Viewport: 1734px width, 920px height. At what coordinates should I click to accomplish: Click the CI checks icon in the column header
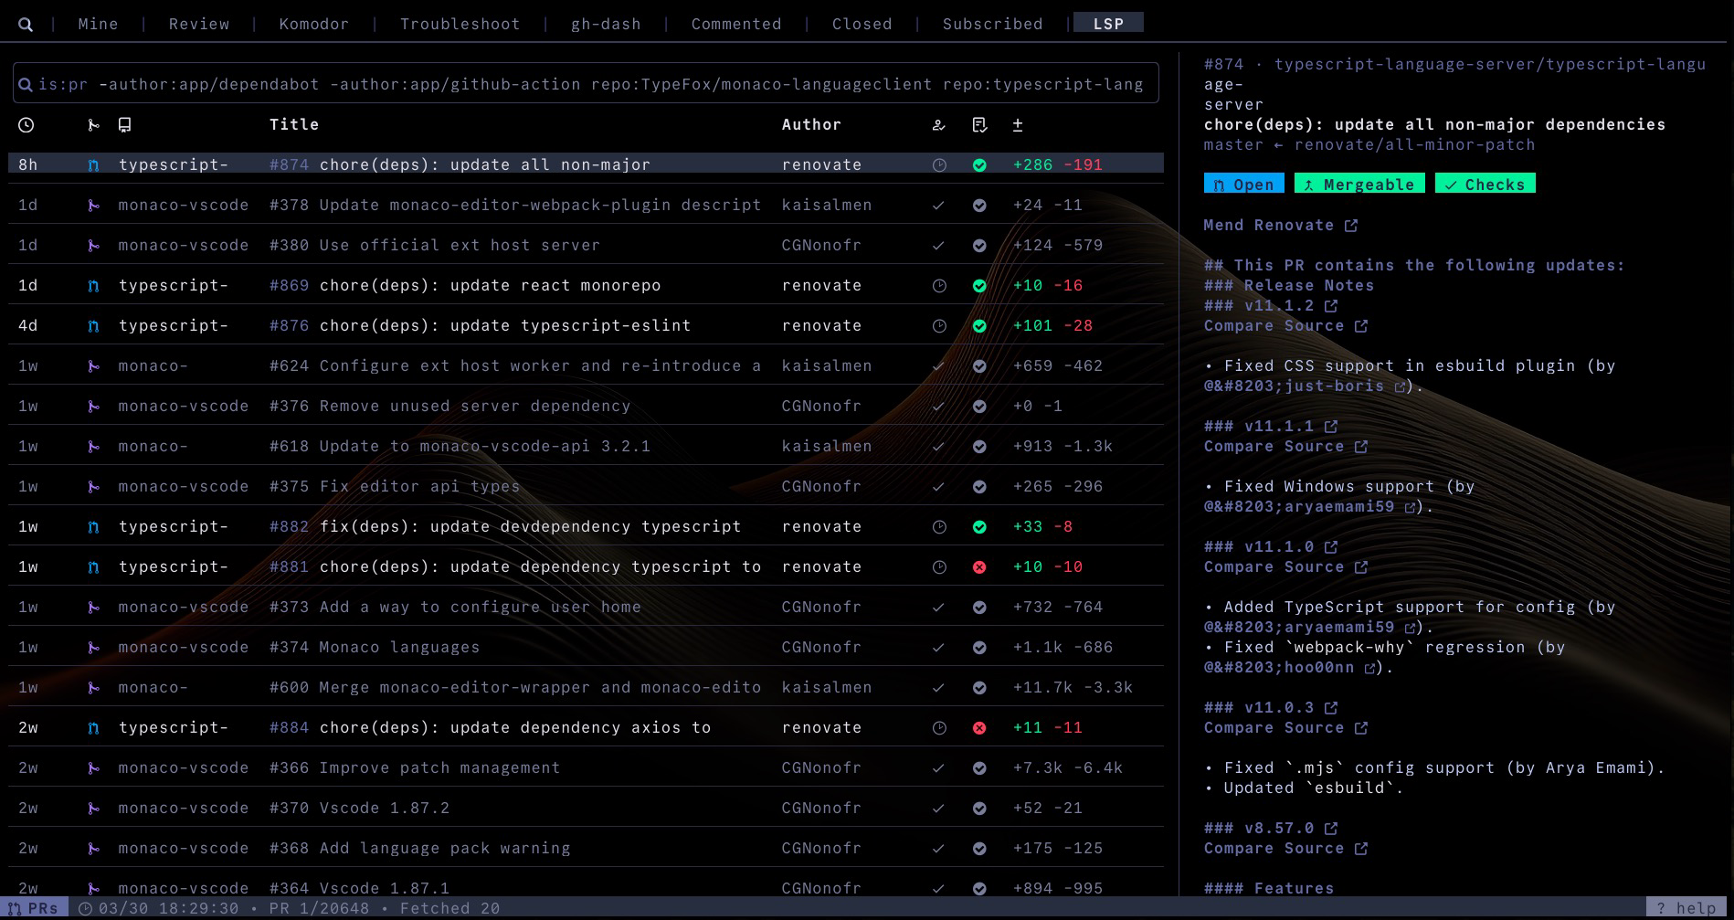pos(979,125)
